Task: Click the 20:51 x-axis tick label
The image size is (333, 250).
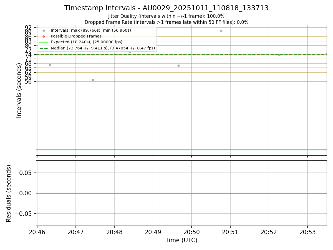Action: click(x=230, y=232)
